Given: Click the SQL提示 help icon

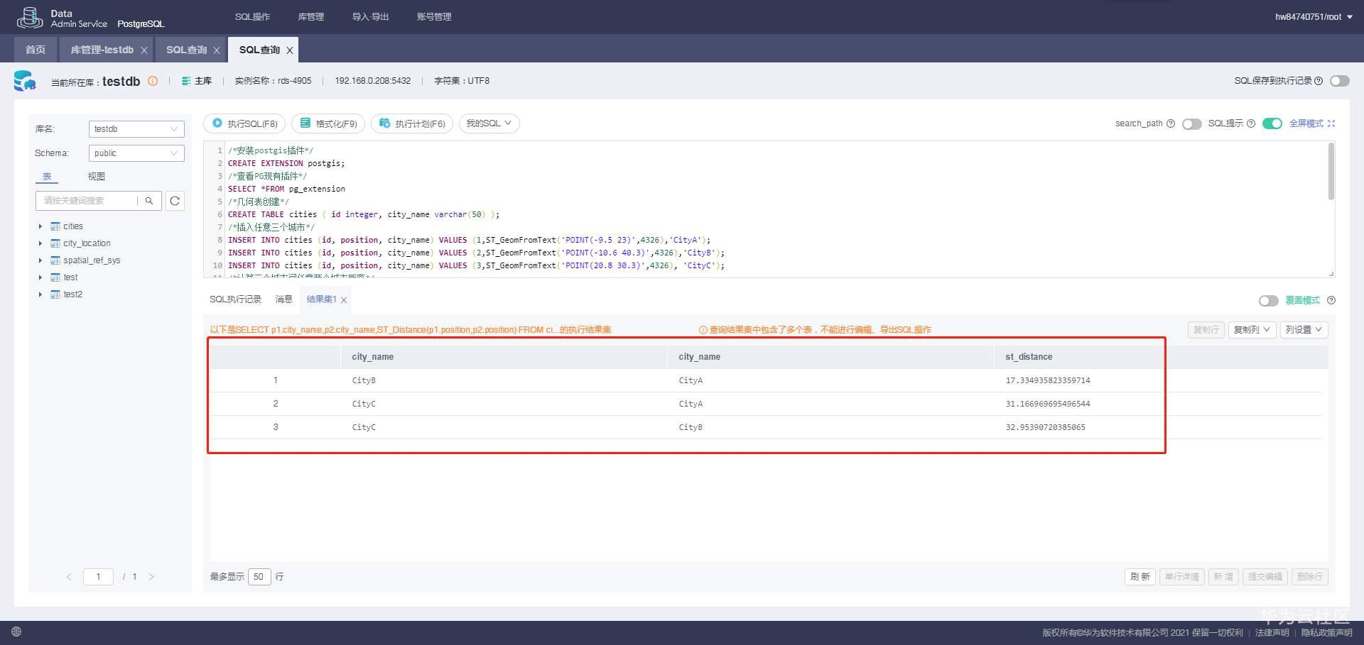Looking at the screenshot, I should [1251, 123].
